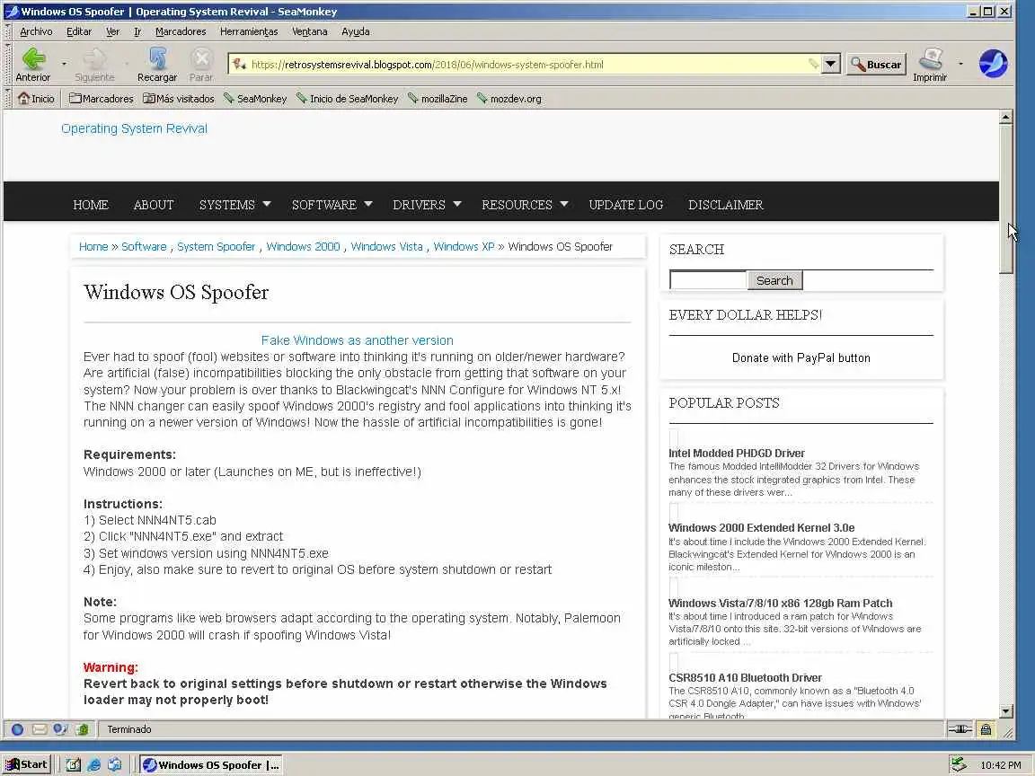Open the Anterior back history dropdown arrow

pyautogui.click(x=64, y=64)
